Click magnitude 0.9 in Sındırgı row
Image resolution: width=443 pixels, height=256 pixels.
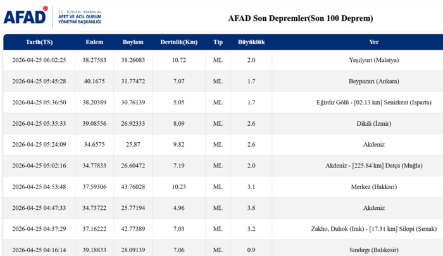tap(251, 250)
